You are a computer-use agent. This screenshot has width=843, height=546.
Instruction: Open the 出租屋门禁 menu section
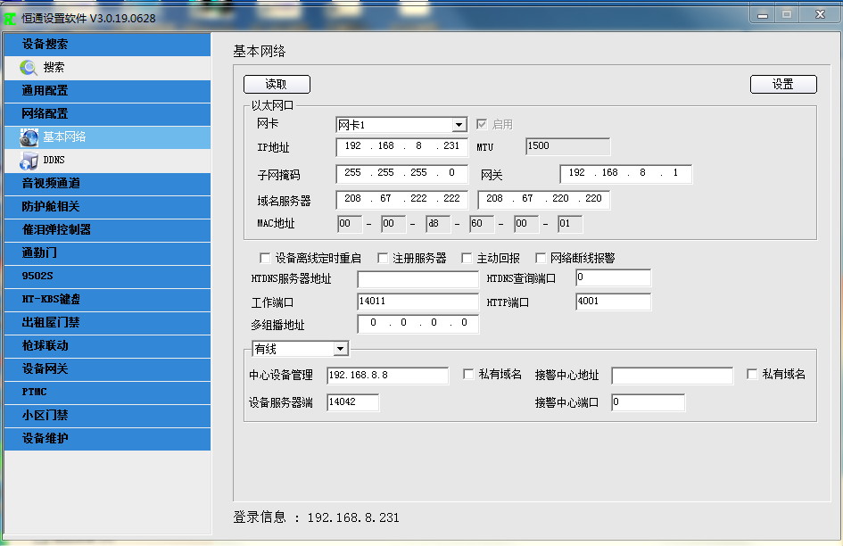(107, 323)
